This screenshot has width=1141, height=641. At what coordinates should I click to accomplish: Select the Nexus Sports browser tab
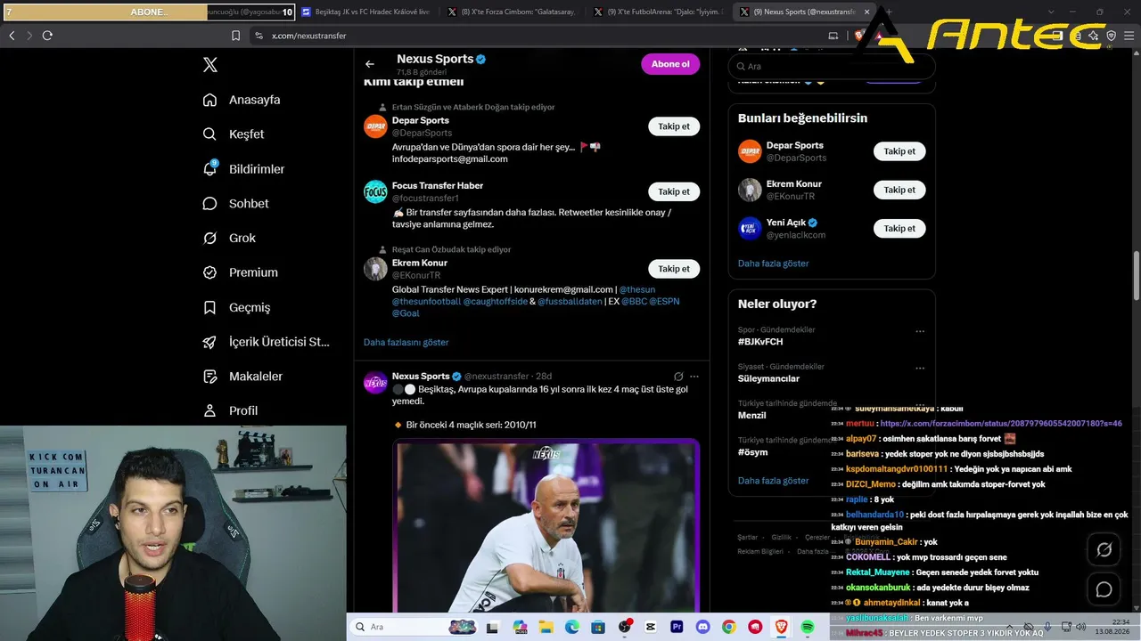click(802, 12)
